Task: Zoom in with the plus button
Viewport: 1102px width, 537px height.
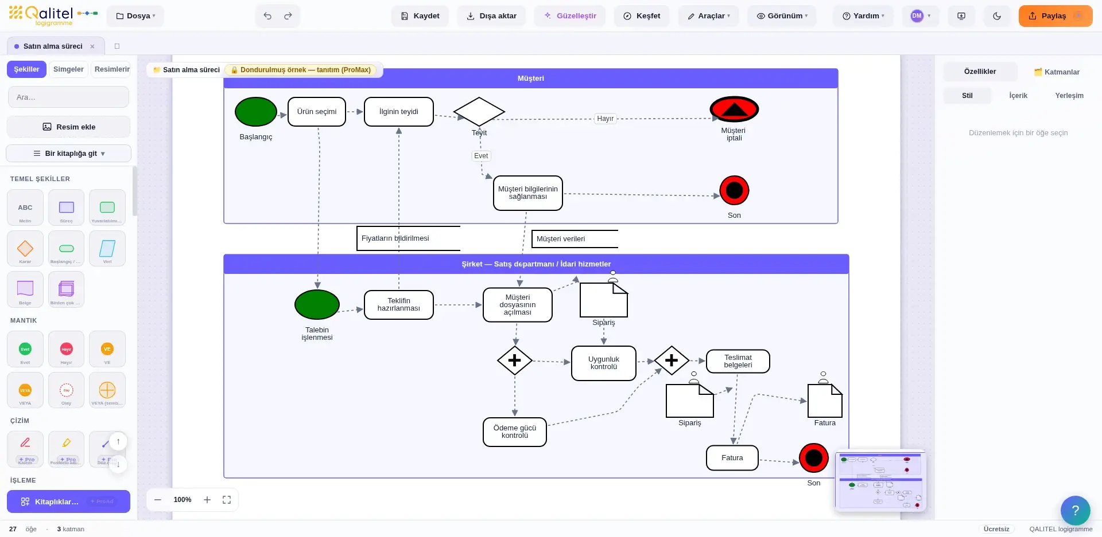Action: (207, 500)
